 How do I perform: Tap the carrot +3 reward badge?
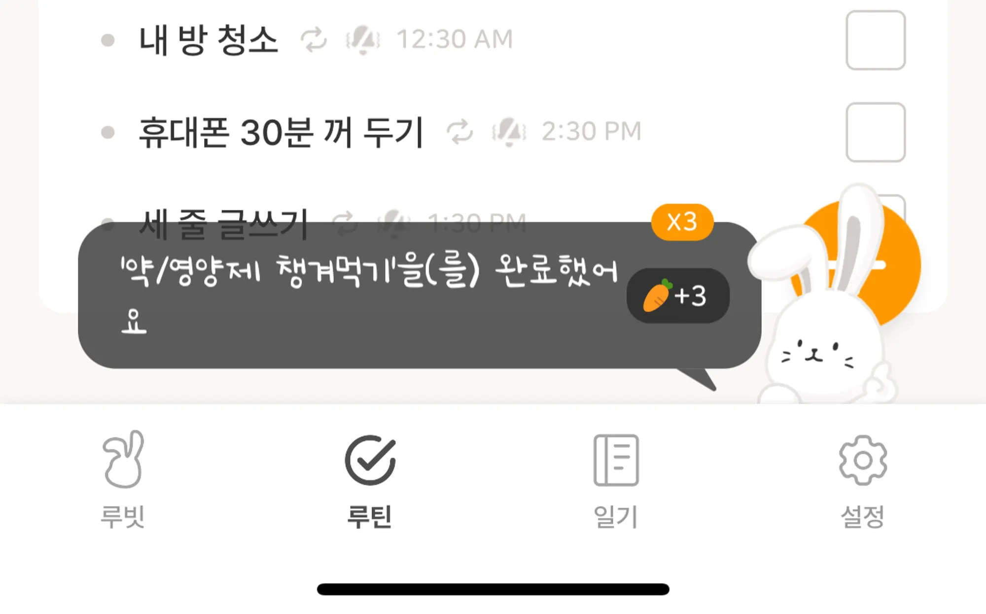pos(677,296)
